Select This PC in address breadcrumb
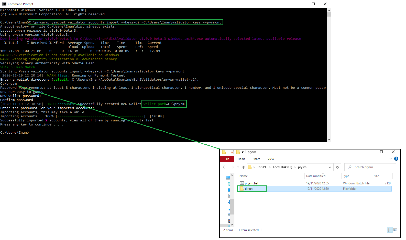 pyautogui.click(x=262, y=167)
